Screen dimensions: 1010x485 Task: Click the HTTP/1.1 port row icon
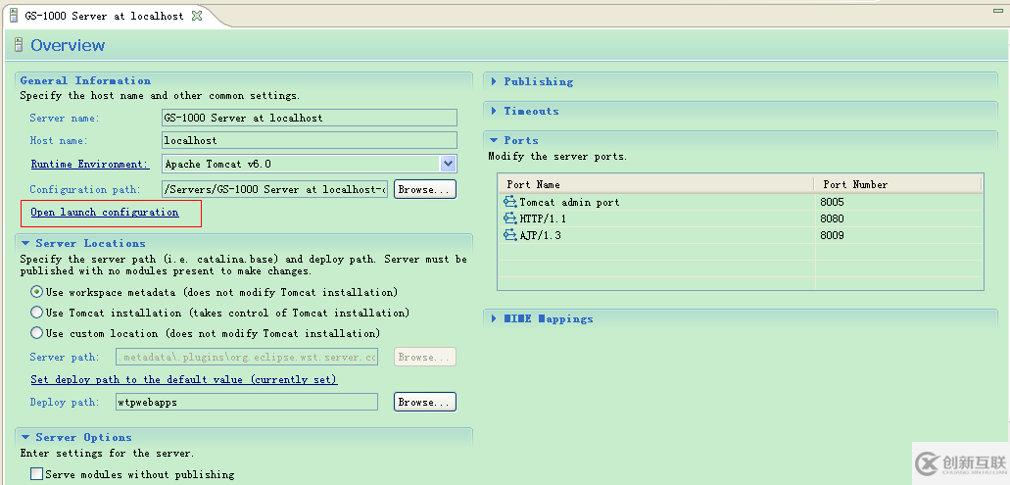pos(510,218)
